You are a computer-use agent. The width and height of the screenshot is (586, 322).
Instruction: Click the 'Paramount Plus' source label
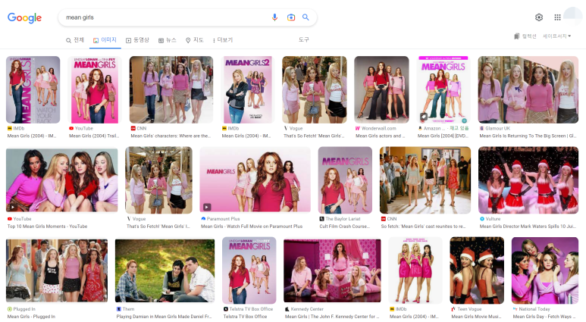click(223, 219)
